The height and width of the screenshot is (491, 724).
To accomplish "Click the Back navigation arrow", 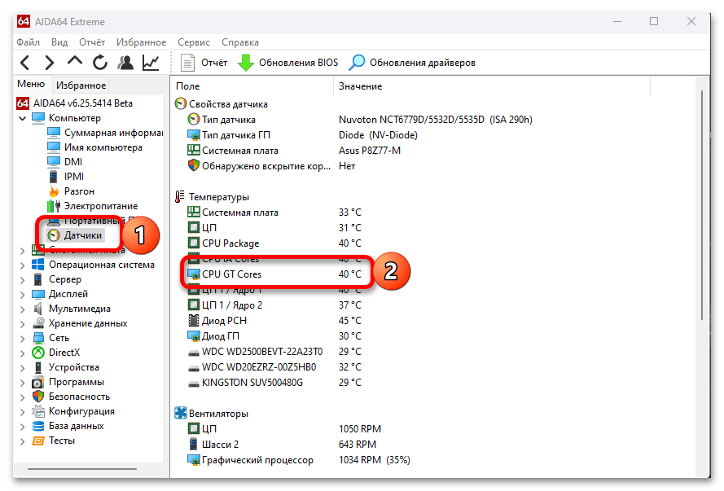I will (x=25, y=63).
